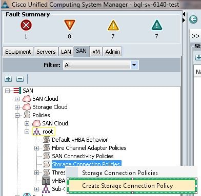Click the critical fault count 1
The width and height of the screenshot is (201, 196).
[26, 36]
